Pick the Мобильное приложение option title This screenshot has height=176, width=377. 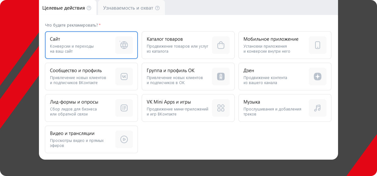(x=271, y=39)
